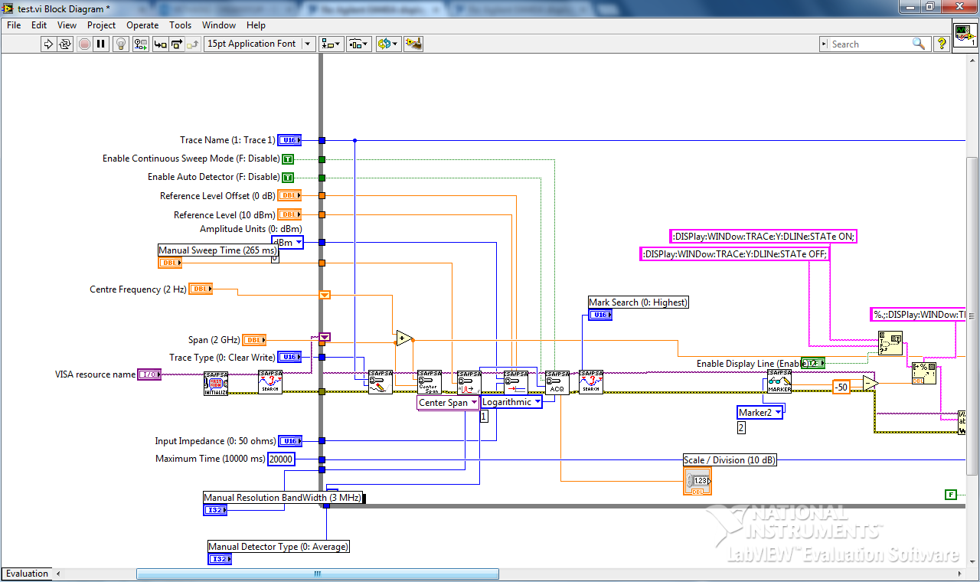980x582 pixels.
Task: Select the ESA/PSA MARKER VI node
Action: 779,381
